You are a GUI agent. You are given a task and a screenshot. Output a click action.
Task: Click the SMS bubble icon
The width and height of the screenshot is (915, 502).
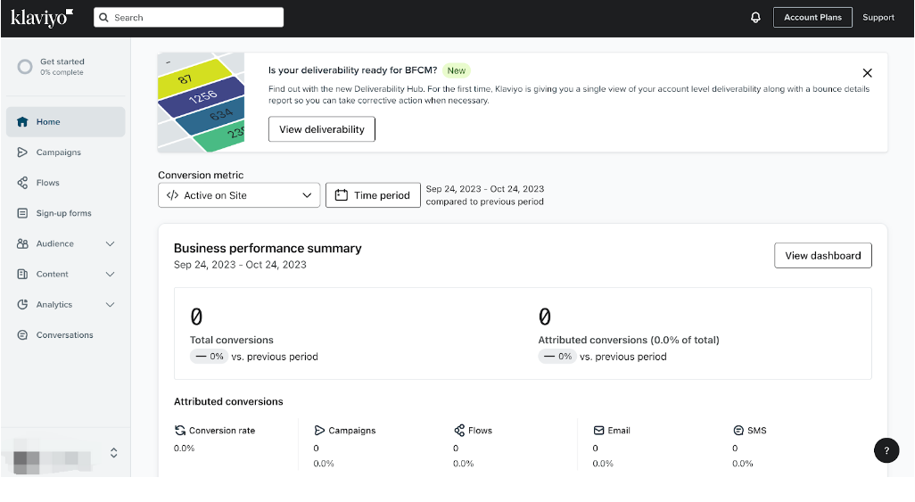738,430
